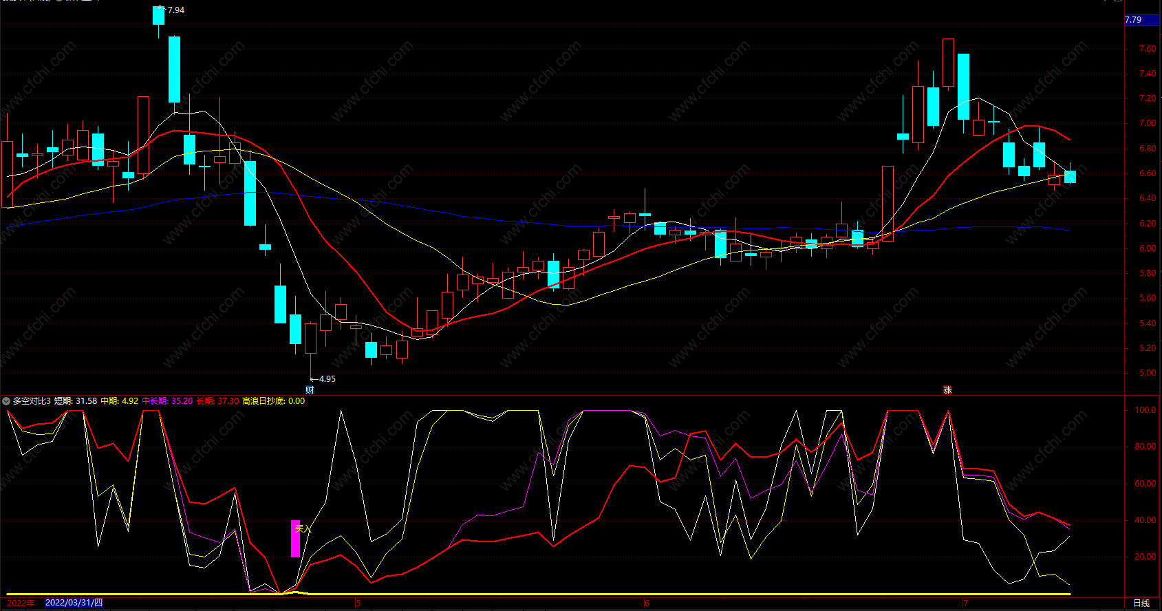
Task: Select the 多空对比3 indicator name
Action: click(x=32, y=401)
